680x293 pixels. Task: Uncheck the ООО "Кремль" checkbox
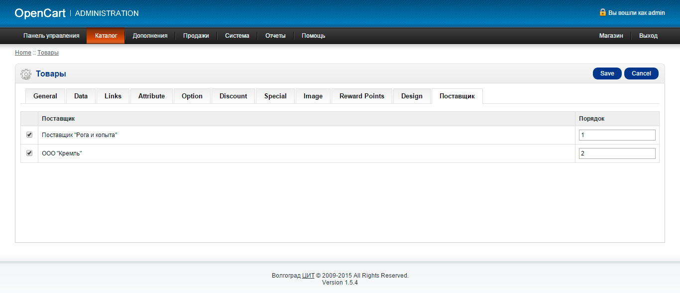coord(29,153)
